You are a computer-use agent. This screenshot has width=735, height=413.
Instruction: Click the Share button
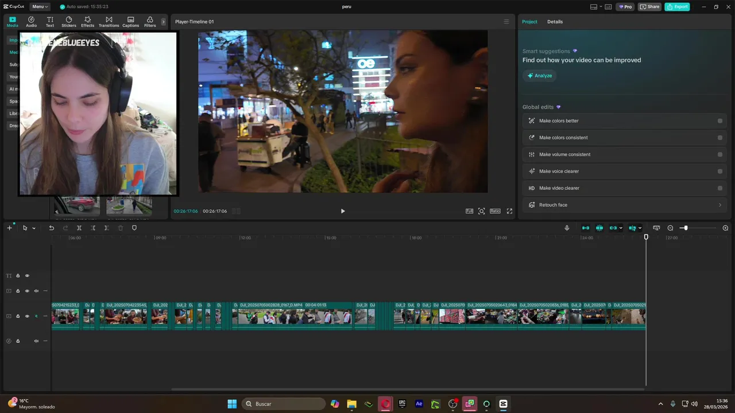tap(650, 7)
